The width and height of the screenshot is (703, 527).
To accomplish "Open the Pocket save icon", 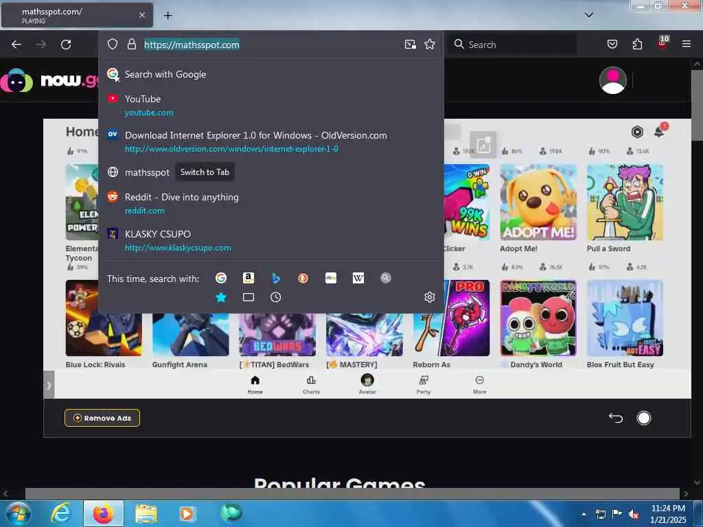I will coord(612,44).
